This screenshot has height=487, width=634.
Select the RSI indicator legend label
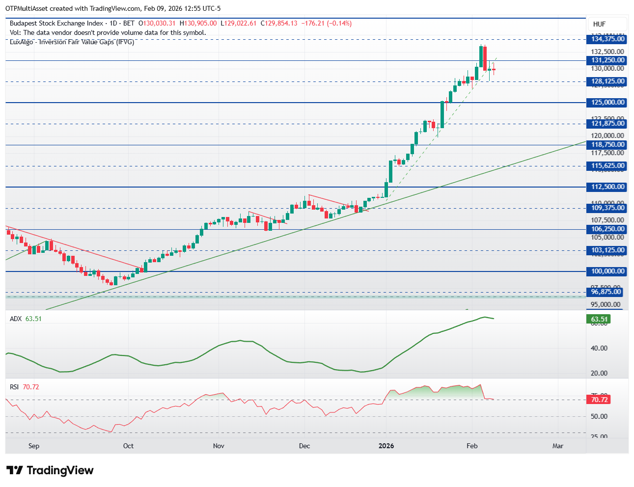14,387
